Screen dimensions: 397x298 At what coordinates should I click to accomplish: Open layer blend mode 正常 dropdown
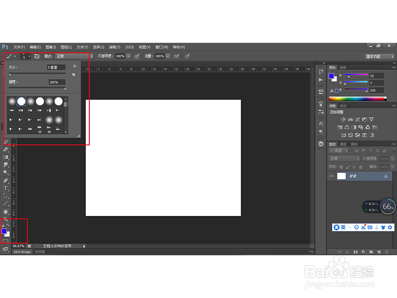[x=344, y=158]
